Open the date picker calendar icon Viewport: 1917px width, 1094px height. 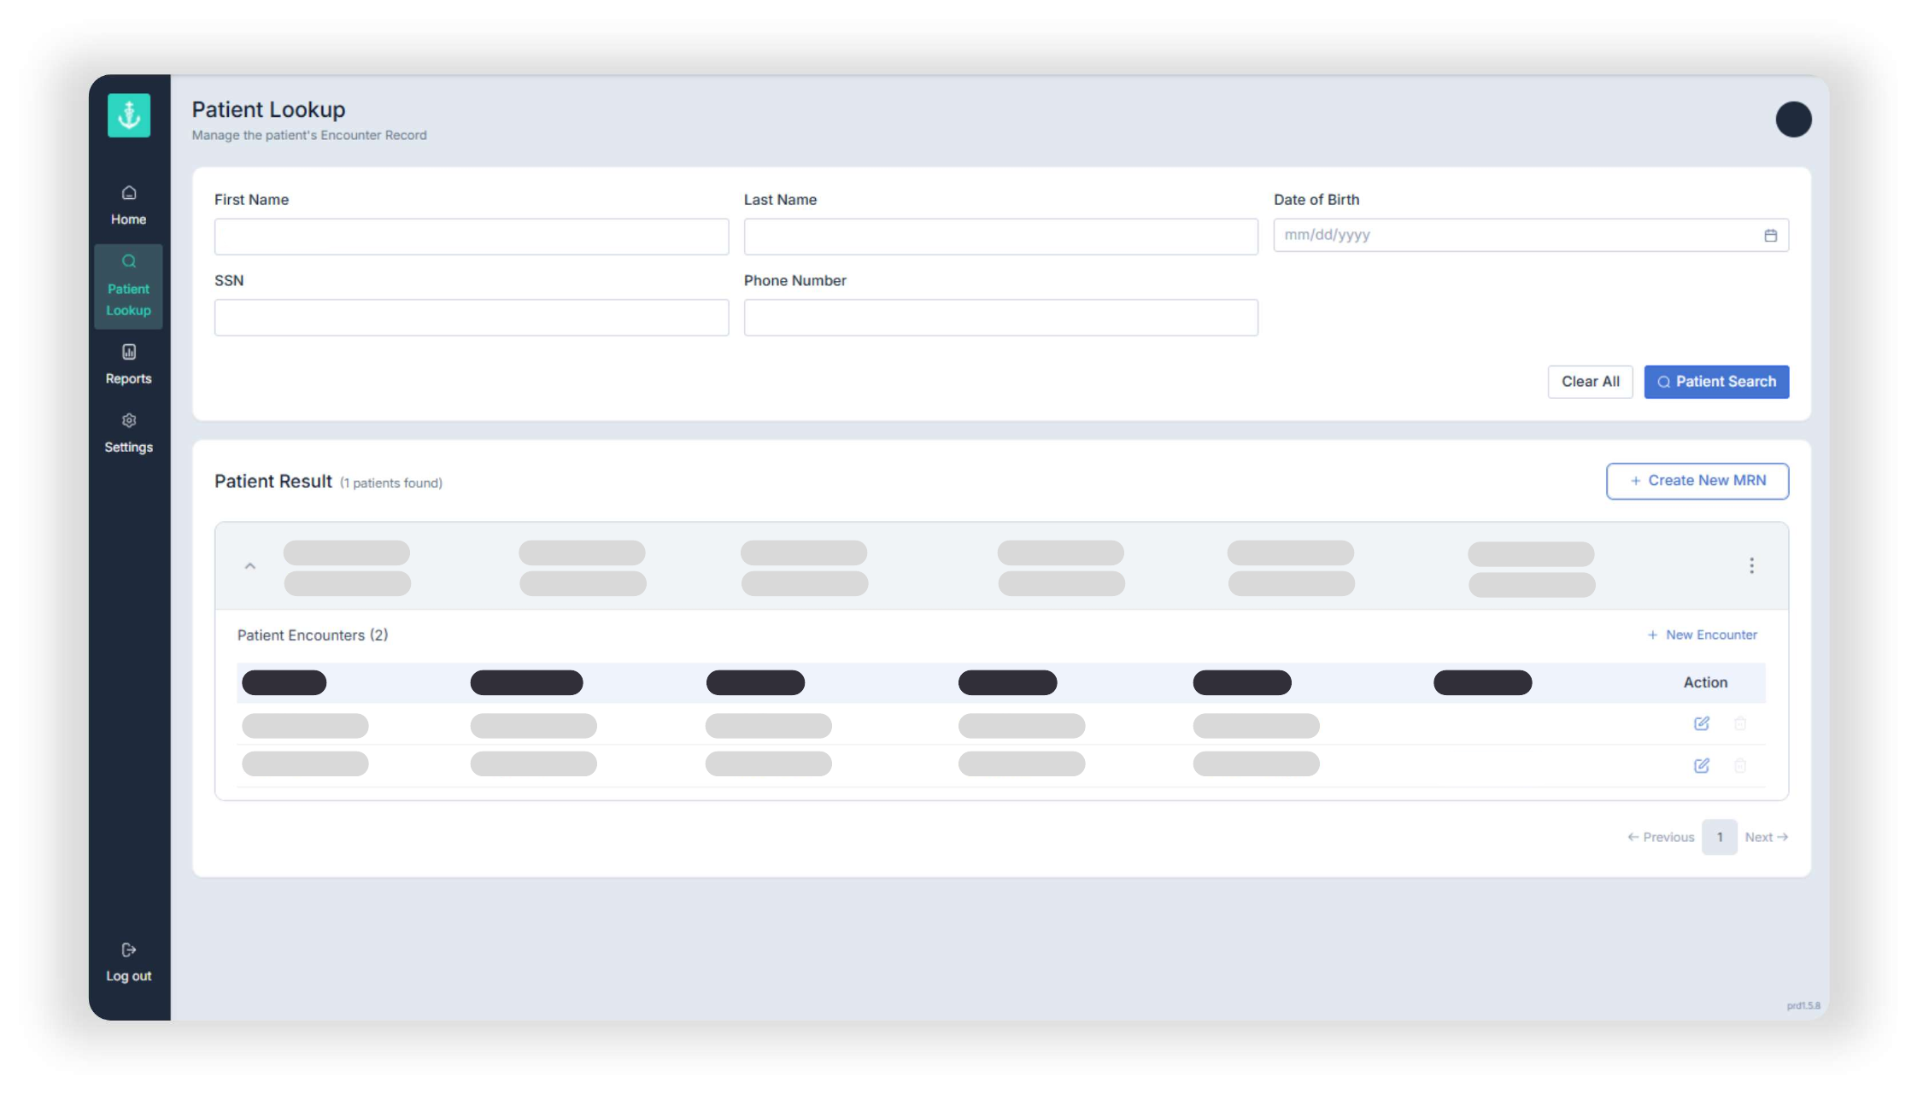[x=1770, y=236]
